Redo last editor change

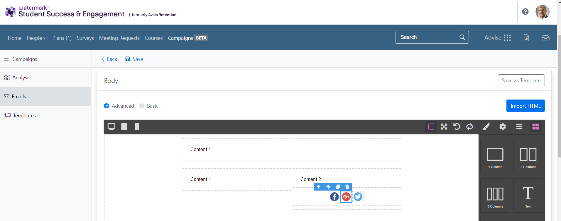click(470, 127)
